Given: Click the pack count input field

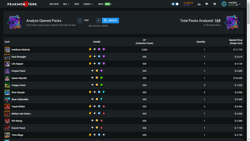Looking at the screenshot, I should click(x=89, y=21).
